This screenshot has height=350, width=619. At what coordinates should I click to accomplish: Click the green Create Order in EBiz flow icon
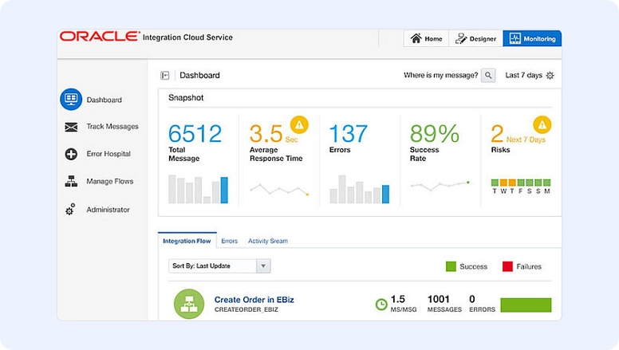point(189,304)
